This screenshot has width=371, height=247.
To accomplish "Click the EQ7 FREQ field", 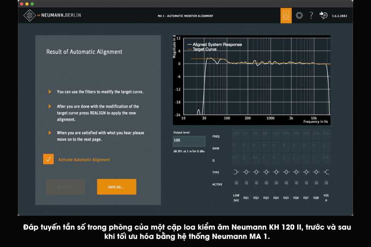I will (x=306, y=134).
